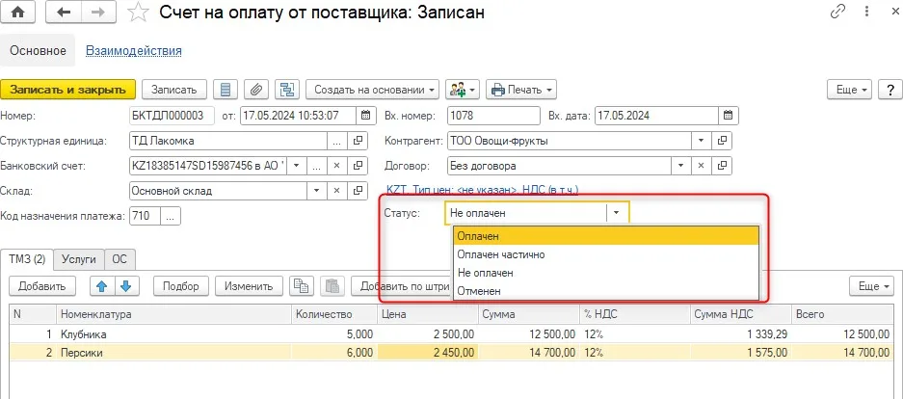The image size is (903, 399).
Task: Click the Код назначения платежа field 710
Action: [x=145, y=216]
